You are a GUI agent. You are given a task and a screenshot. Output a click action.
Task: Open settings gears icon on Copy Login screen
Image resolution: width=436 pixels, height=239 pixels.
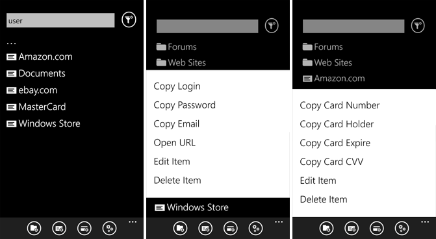(x=255, y=229)
